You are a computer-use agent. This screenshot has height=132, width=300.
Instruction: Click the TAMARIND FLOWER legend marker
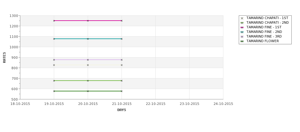click(x=242, y=41)
